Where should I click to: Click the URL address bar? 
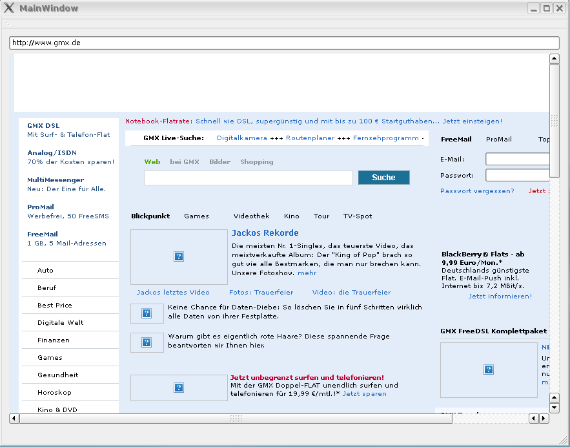(x=284, y=43)
